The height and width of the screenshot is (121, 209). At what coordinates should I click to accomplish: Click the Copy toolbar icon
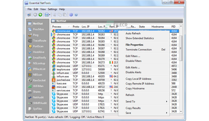(x=59, y=15)
